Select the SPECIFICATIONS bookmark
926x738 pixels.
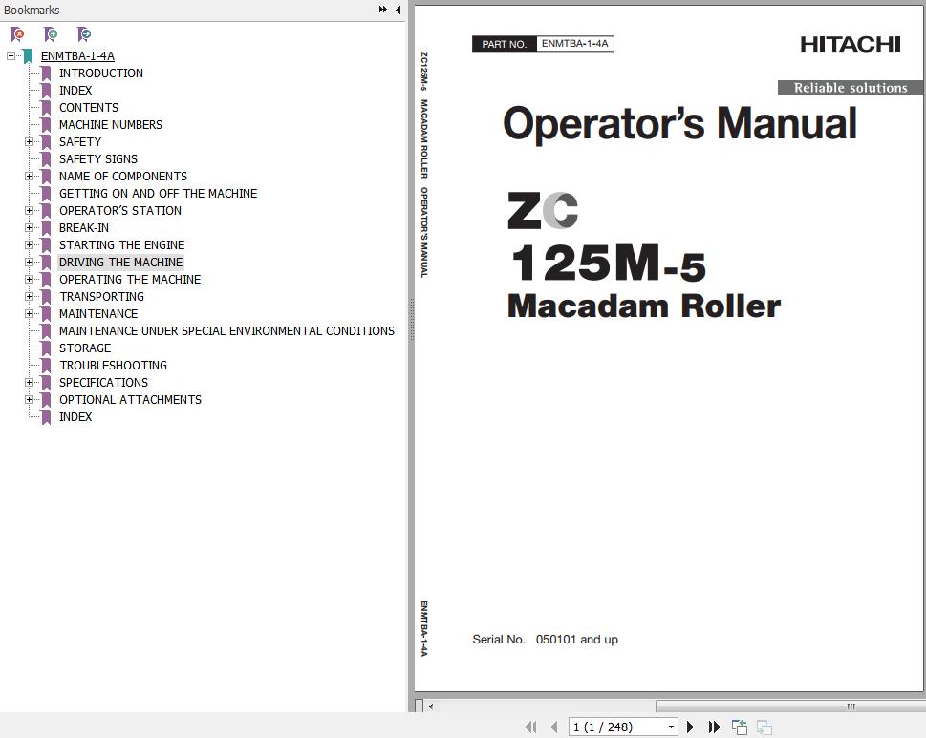(103, 382)
